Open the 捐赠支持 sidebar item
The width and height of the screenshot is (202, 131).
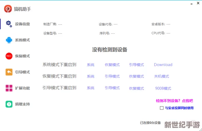point(22,104)
